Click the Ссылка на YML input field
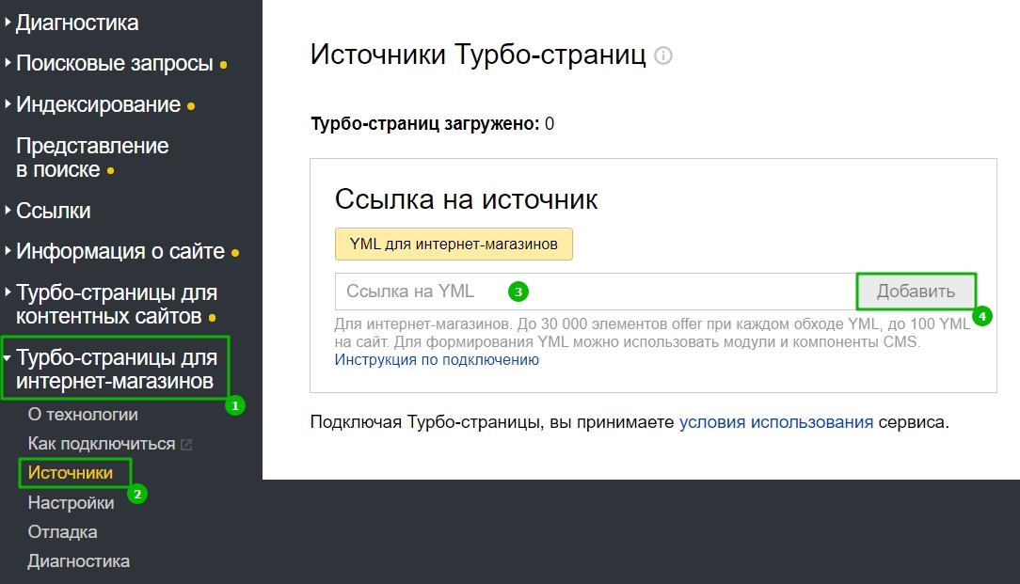 pos(593,292)
